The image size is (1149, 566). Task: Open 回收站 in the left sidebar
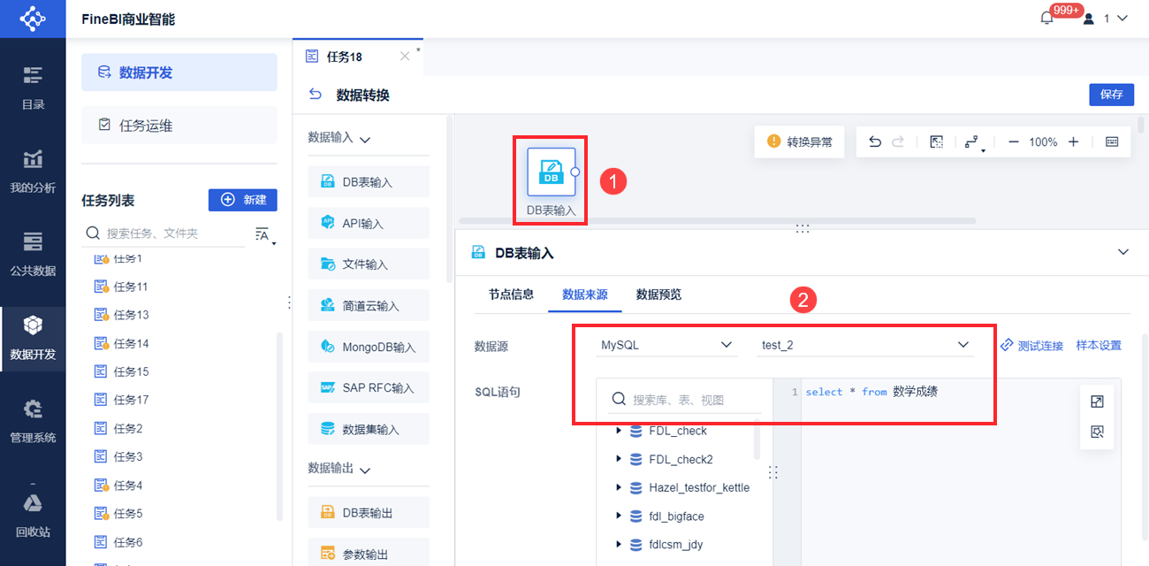click(33, 516)
